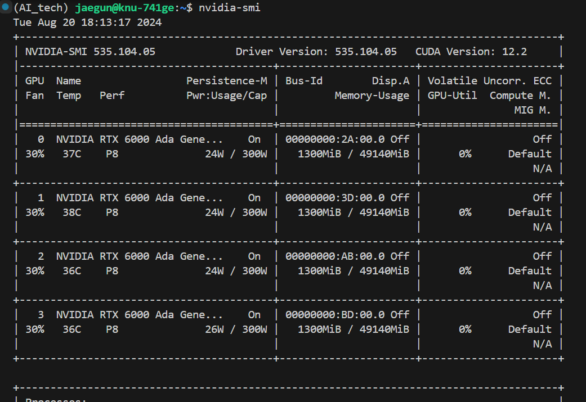Click the Pwr:Usage/Cap header
This screenshot has width=586, height=402.
tap(226, 96)
